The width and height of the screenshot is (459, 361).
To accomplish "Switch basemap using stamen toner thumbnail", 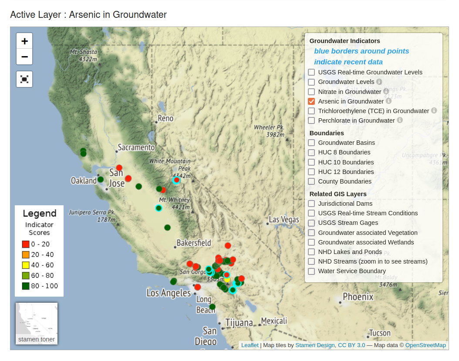I will pos(37,323).
